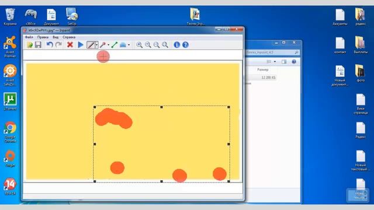Select the green Guide Line tool
374x210 pixels.
click(115, 45)
